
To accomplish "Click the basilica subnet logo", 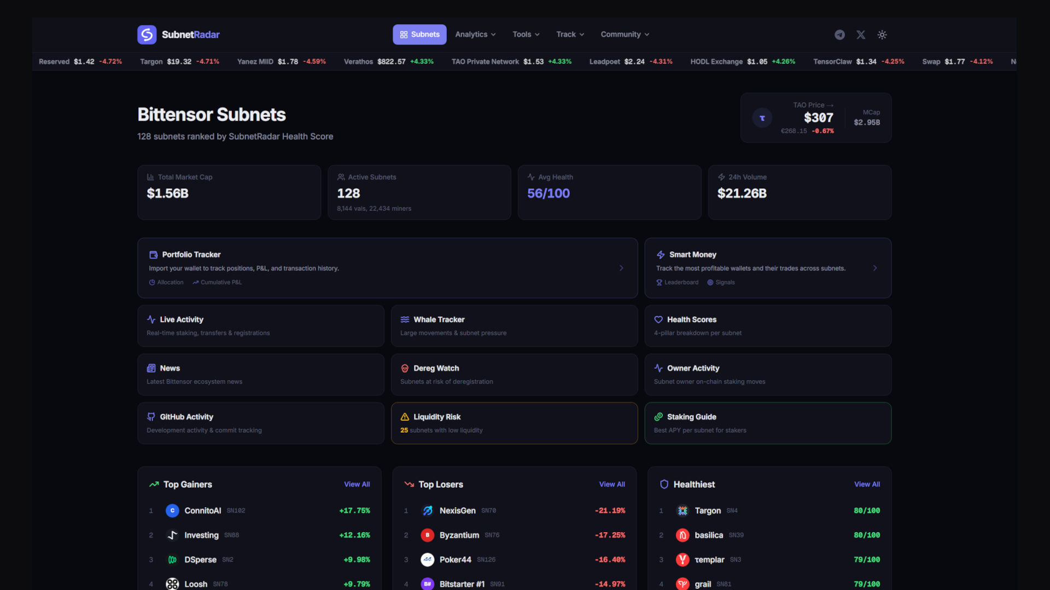I will tap(682, 535).
